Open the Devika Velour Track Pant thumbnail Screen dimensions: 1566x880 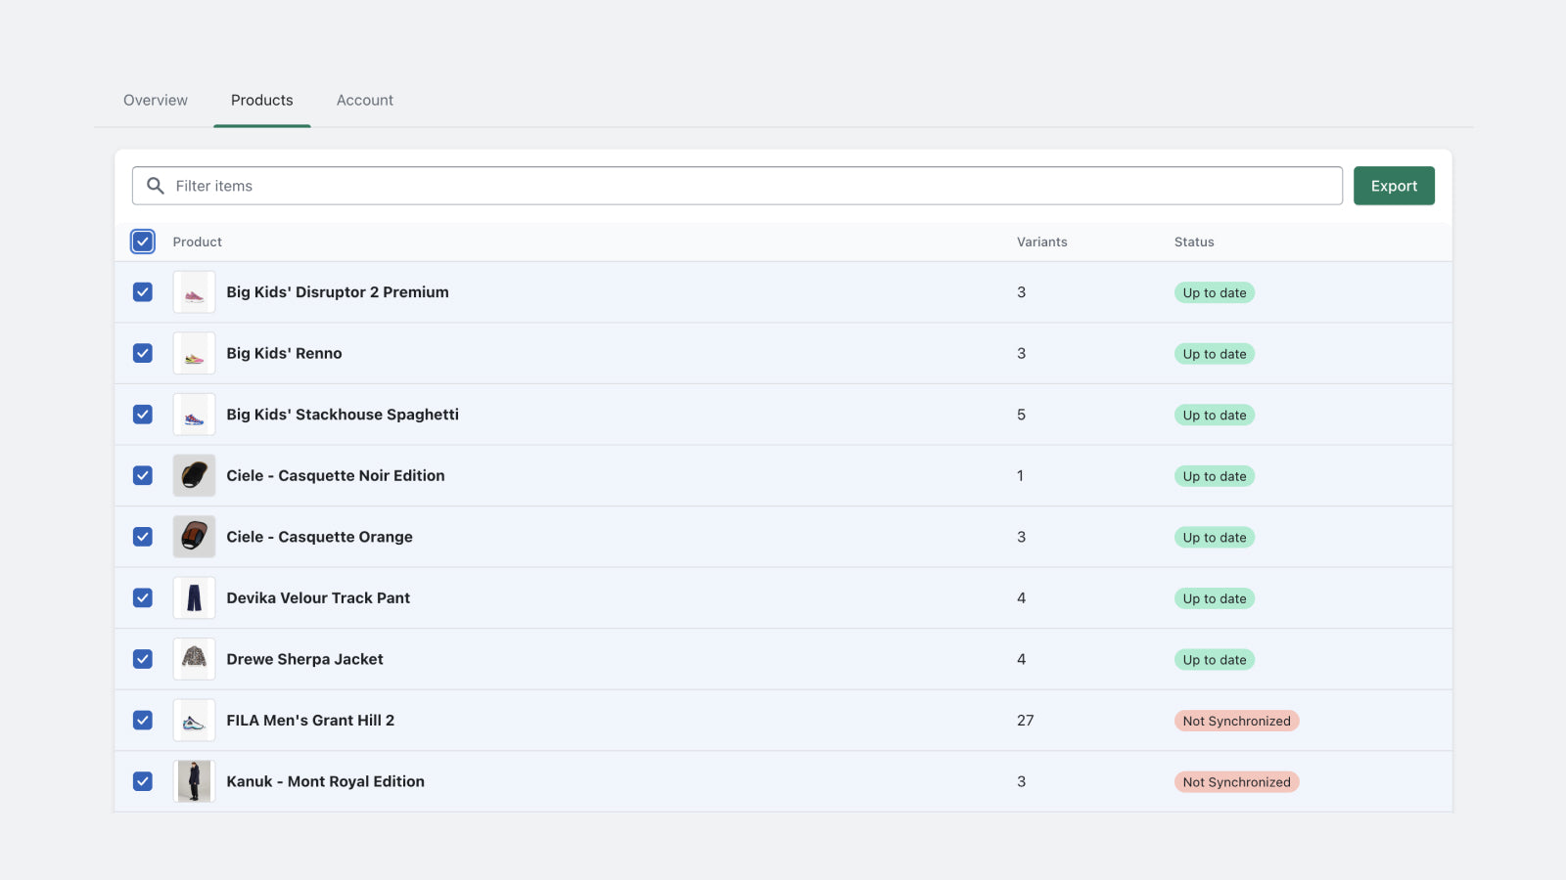point(194,598)
